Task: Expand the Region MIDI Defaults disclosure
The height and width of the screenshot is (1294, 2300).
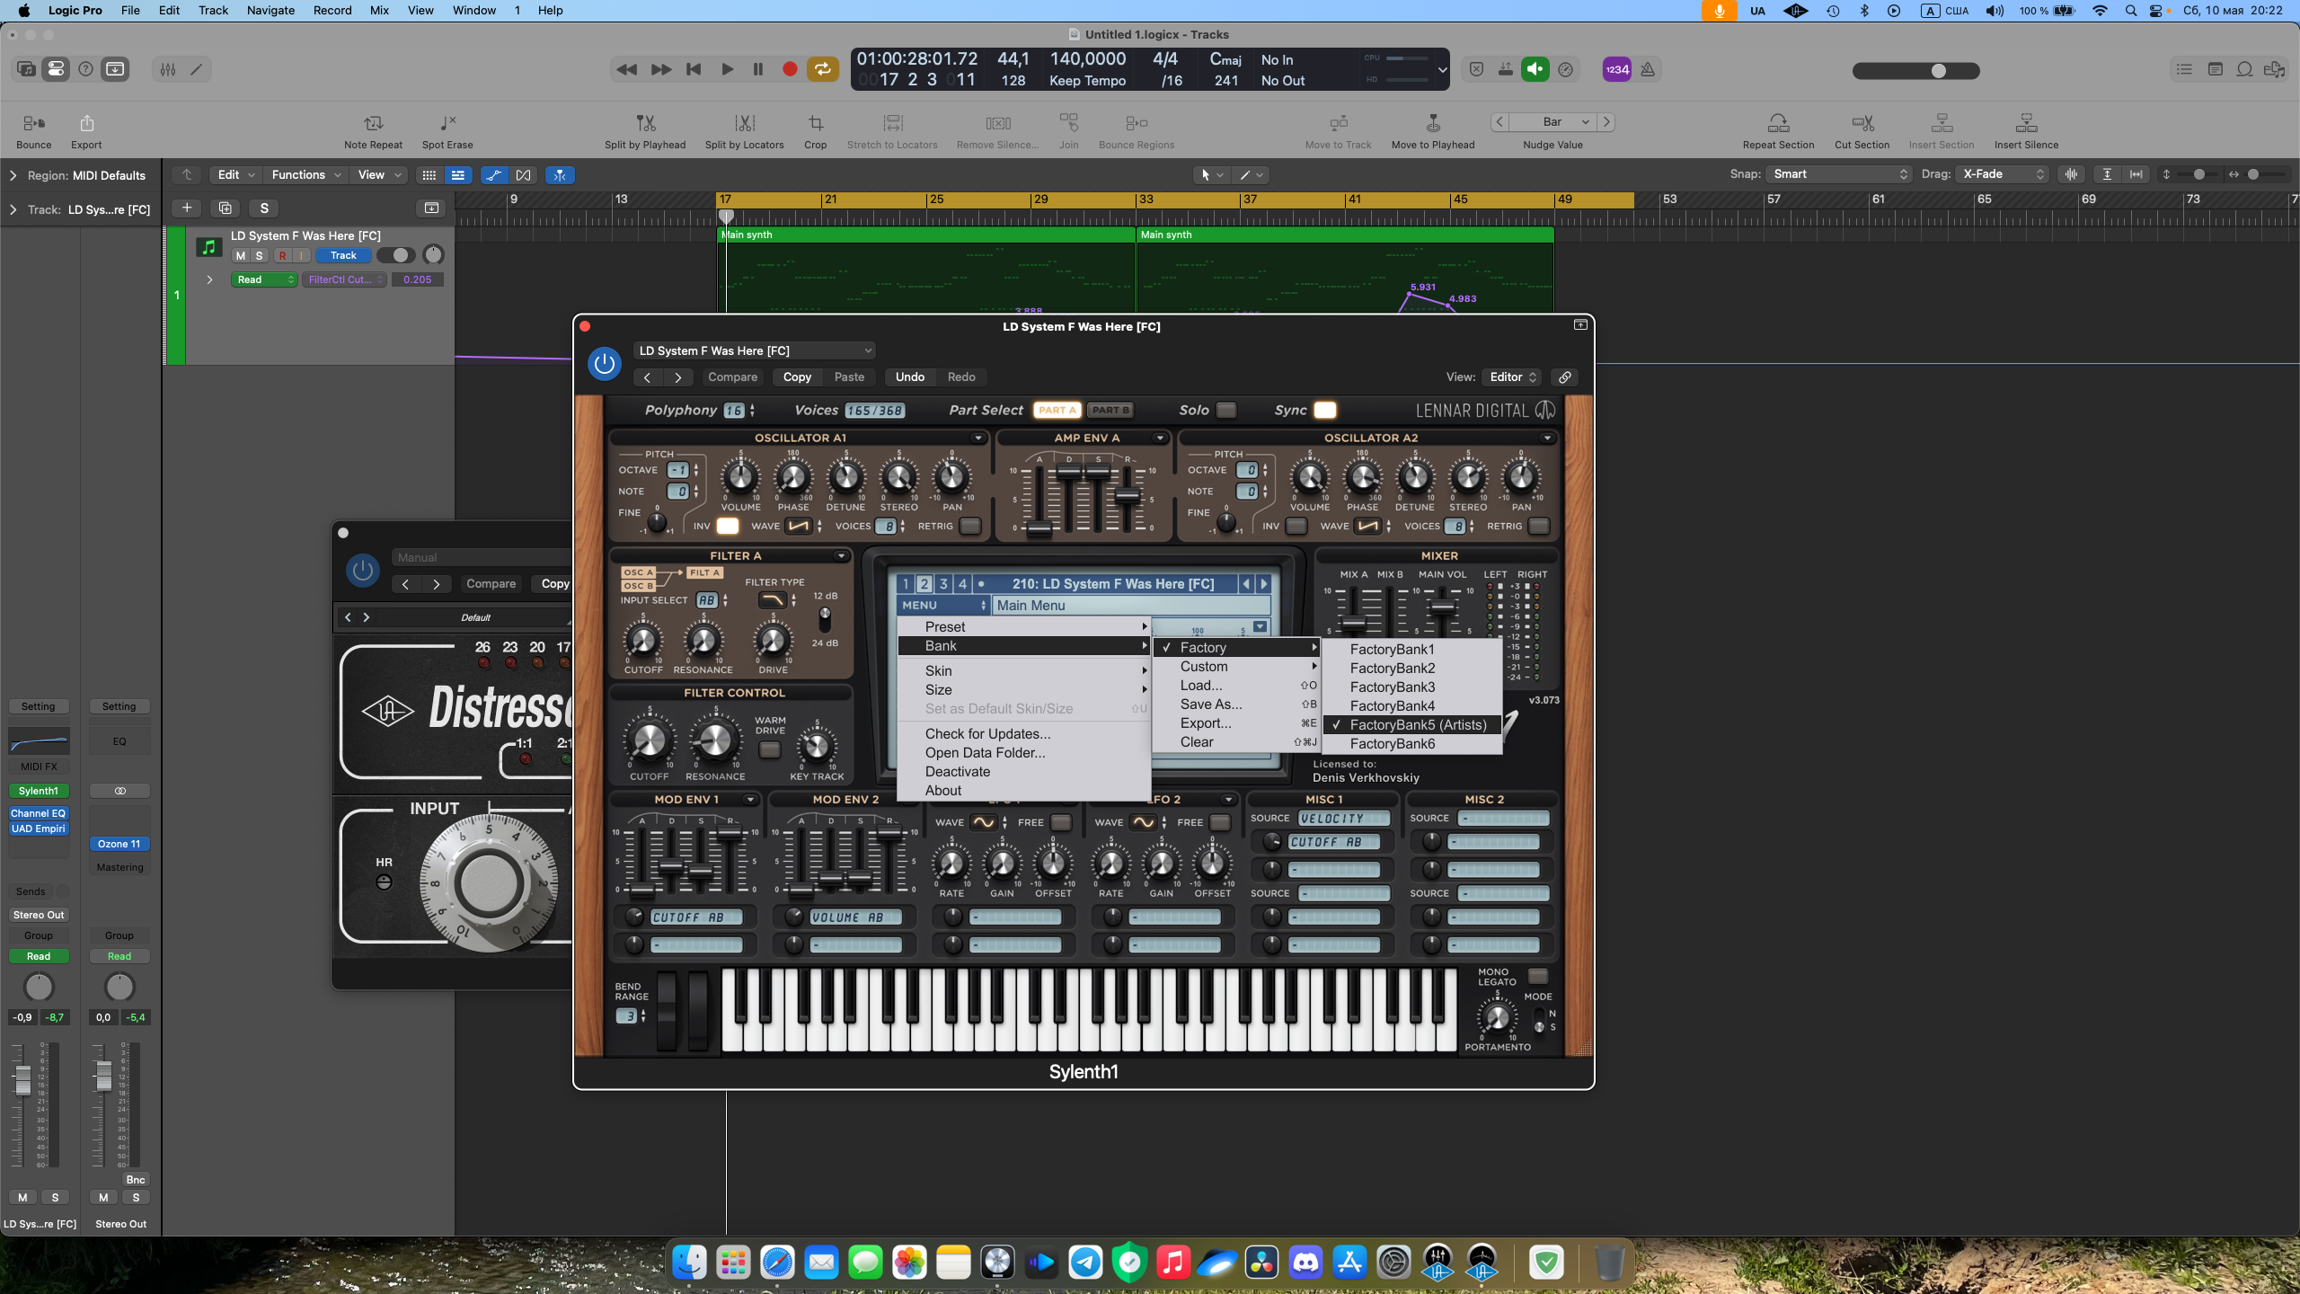Action: (13, 175)
